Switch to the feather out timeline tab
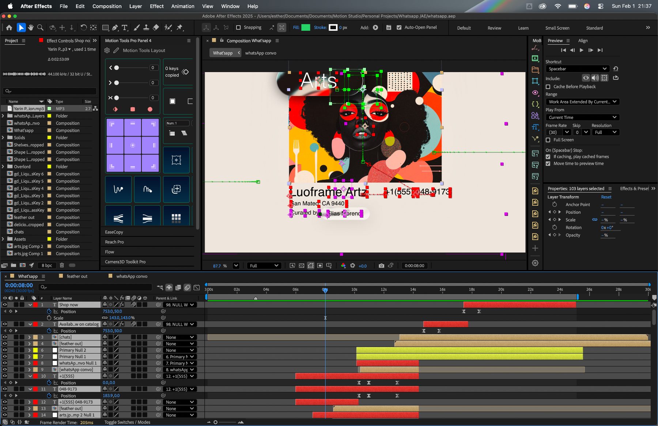The image size is (658, 426). point(77,276)
